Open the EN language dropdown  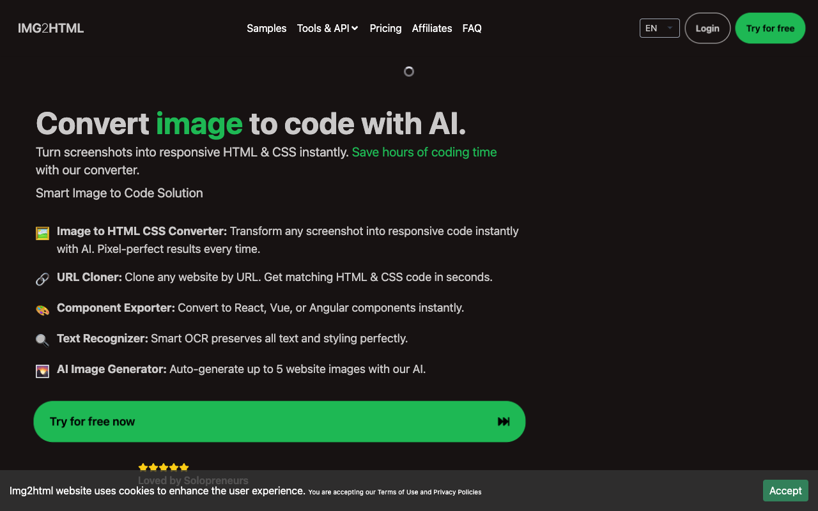pos(660,28)
